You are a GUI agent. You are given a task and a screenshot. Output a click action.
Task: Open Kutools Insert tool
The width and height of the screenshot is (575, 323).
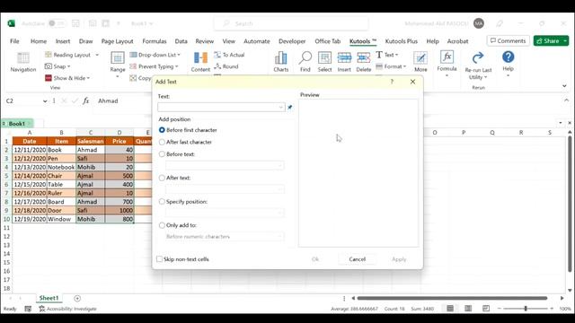tap(344, 62)
